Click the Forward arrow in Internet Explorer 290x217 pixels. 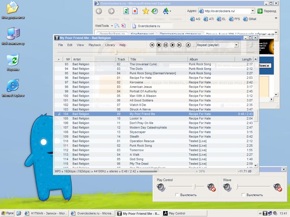(111, 11)
